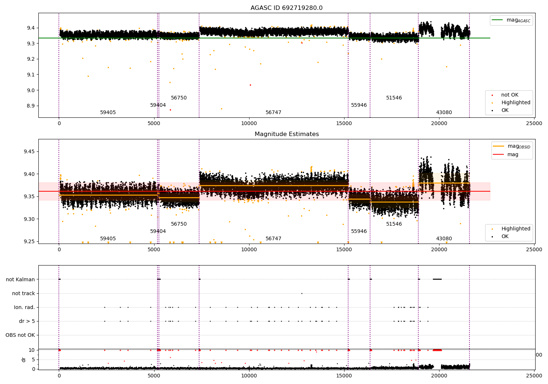Click x-axis tick 10000 in the AGASC ID plot

click(x=249, y=124)
